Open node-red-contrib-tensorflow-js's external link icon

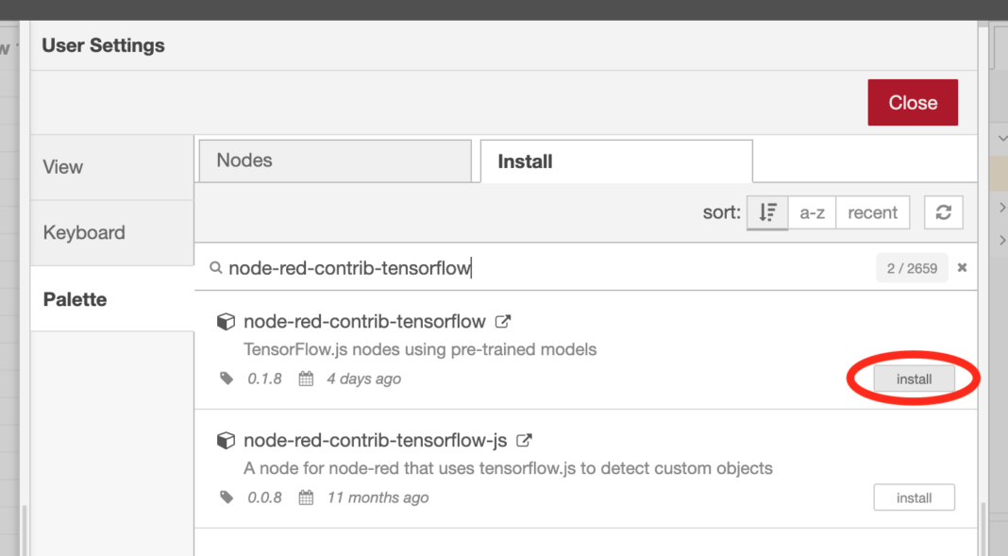(525, 440)
